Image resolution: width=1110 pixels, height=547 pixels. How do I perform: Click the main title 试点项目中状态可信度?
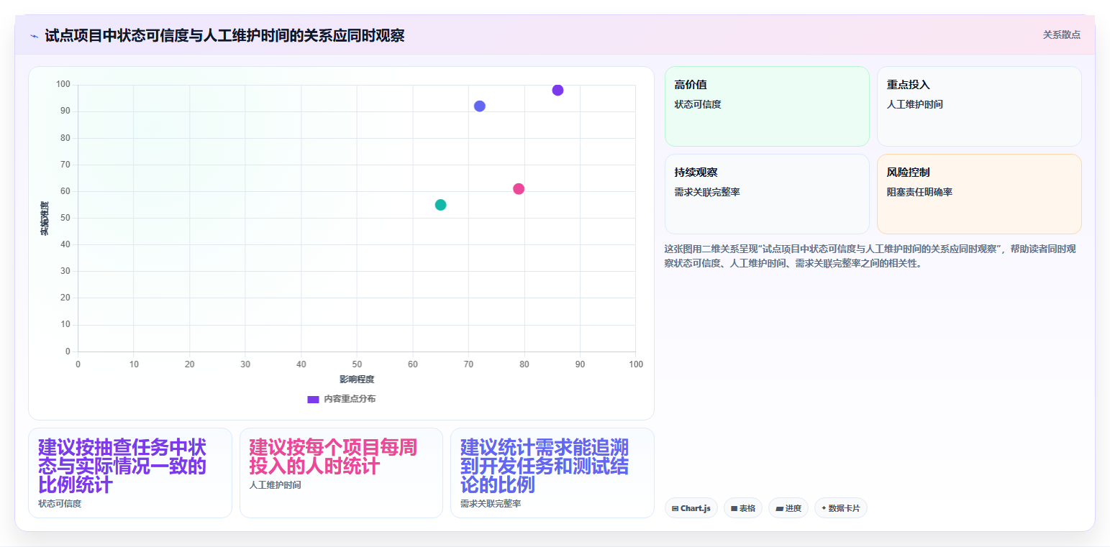pyautogui.click(x=224, y=35)
